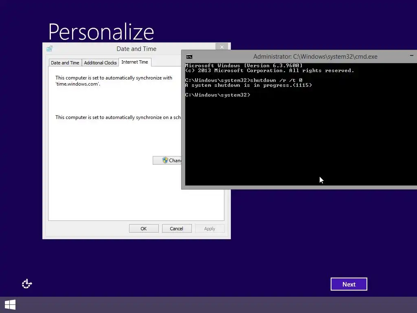
Task: Click the final C:\Windows\system32> prompt line
Action: [x=217, y=95]
